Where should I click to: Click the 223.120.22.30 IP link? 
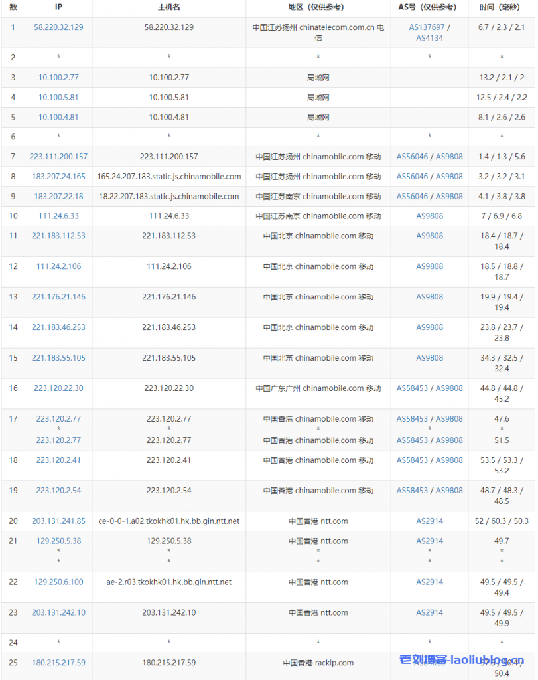58,388
